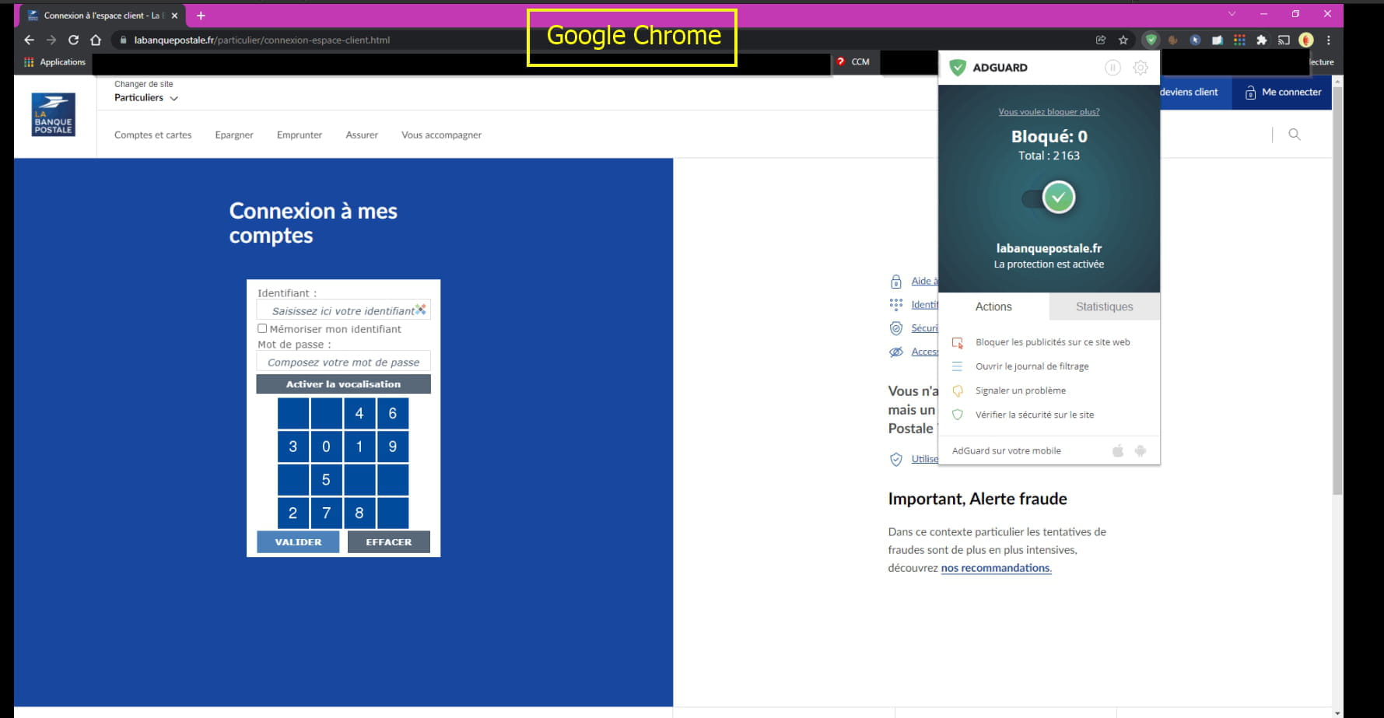Open the cookie extension icon

[1172, 40]
